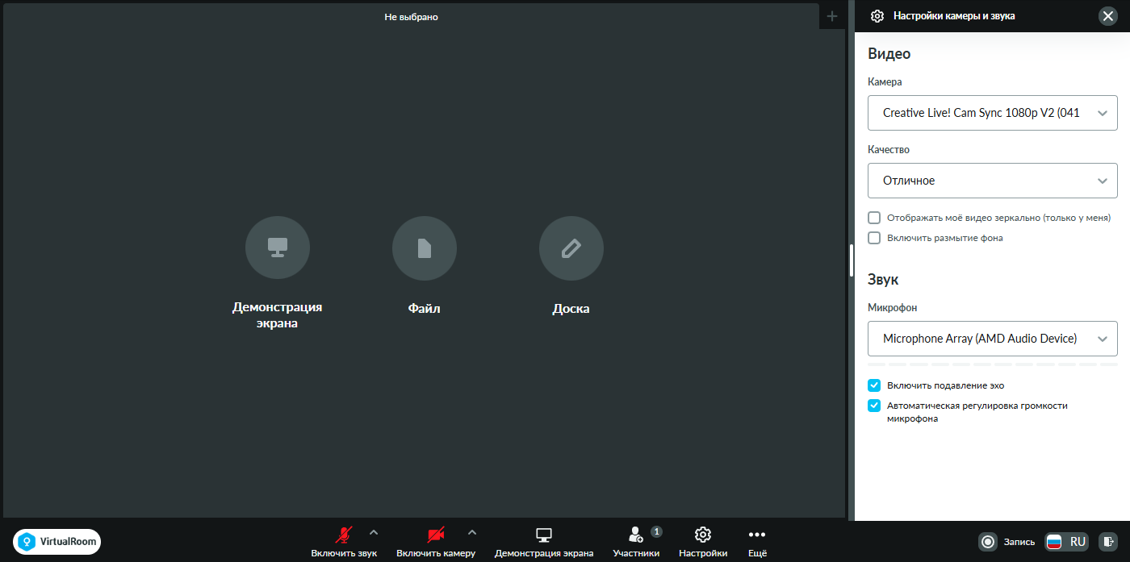Click the crossed-out microphone icon to unmute
Image resolution: width=1130 pixels, height=562 pixels.
pos(344,535)
